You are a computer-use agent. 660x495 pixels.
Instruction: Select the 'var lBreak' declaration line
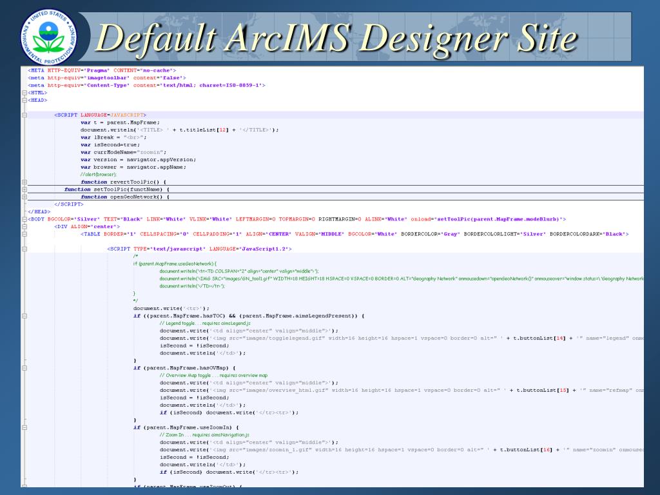click(x=113, y=138)
